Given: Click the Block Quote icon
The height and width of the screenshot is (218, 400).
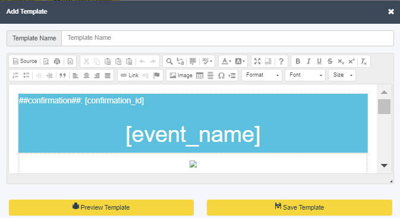Looking at the screenshot, I should point(62,75).
